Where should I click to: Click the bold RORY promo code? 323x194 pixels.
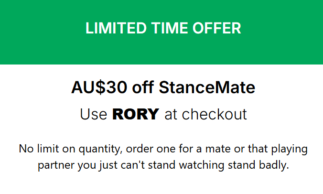(x=136, y=114)
